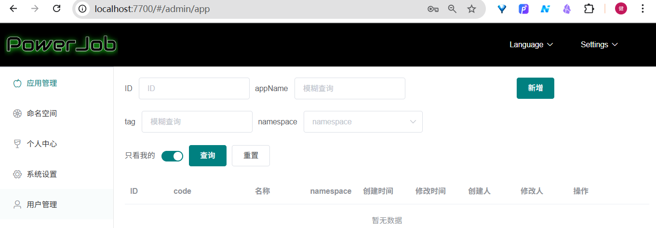Click the 修改时间 column header
The height and width of the screenshot is (228, 656).
[x=430, y=191]
